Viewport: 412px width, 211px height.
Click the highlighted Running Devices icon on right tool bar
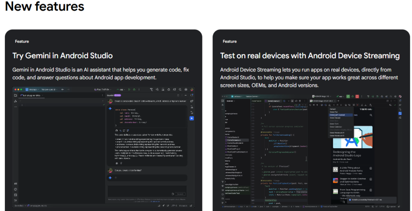[x=400, y=114]
